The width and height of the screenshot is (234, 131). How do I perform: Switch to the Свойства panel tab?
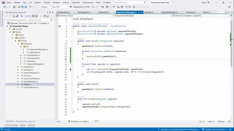point(10,121)
